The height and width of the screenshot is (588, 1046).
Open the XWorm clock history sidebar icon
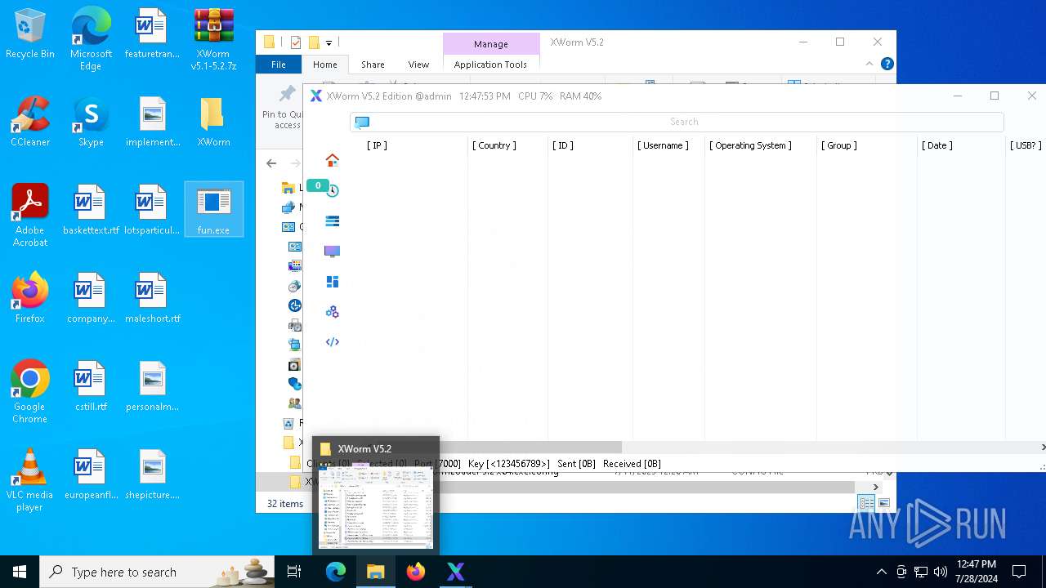tap(333, 191)
